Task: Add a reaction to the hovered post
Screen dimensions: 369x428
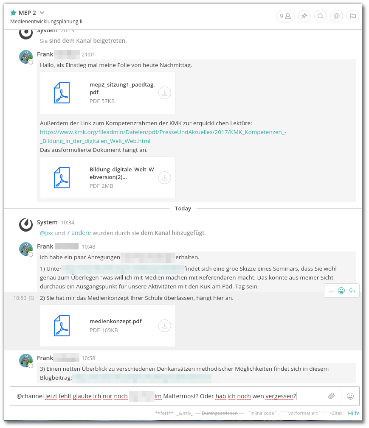Action: (341, 291)
